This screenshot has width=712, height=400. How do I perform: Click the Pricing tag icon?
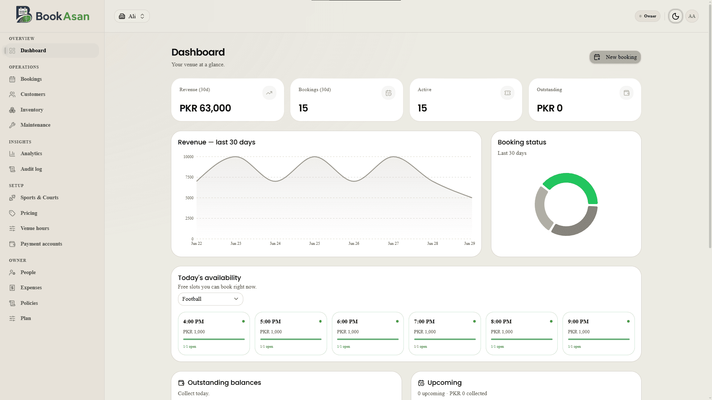[12, 213]
